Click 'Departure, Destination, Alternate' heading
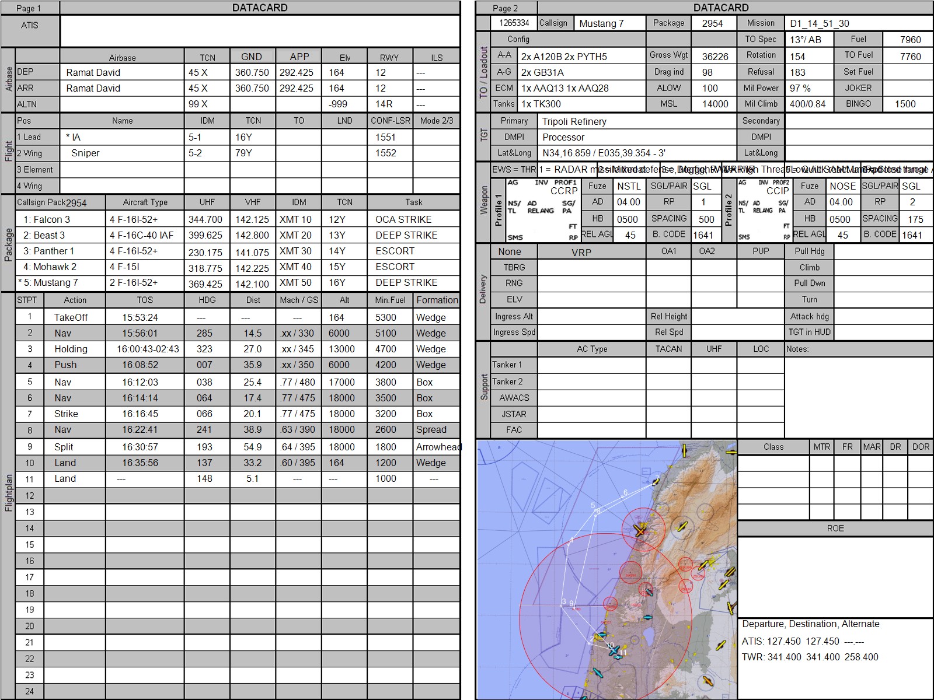This screenshot has height=700, width=934. (x=811, y=624)
